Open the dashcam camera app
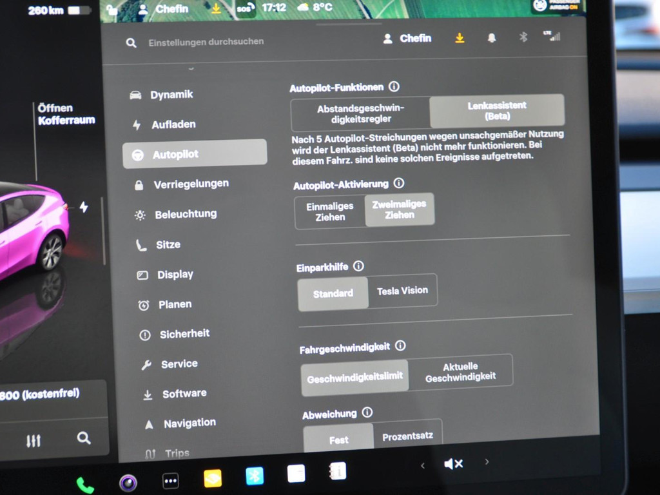The width and height of the screenshot is (660, 495). 128,482
